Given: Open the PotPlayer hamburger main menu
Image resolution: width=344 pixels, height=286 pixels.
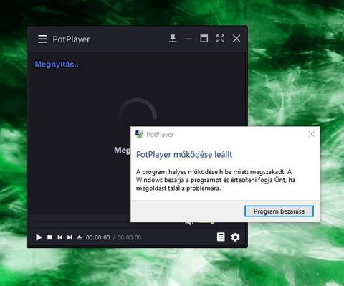Looking at the screenshot, I should (x=42, y=39).
